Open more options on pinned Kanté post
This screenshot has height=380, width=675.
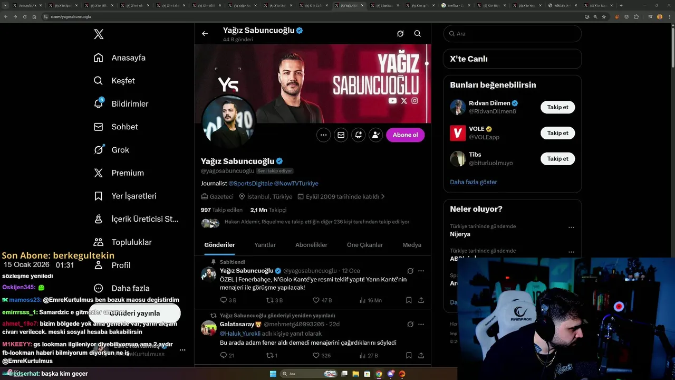pyautogui.click(x=421, y=271)
